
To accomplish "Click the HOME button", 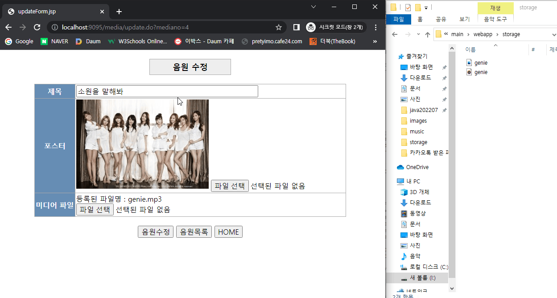I will [x=228, y=232].
